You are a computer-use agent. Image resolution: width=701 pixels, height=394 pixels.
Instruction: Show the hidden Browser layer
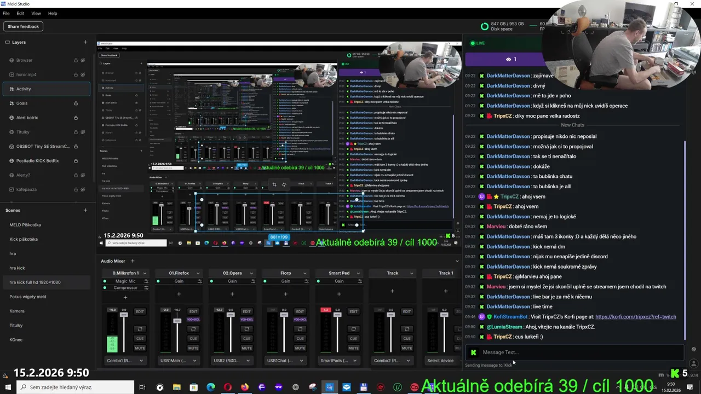[83, 60]
